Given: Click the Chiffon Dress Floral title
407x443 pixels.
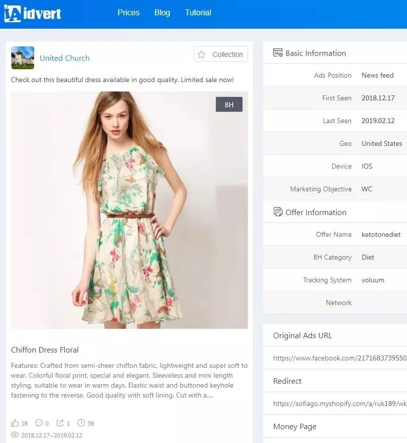Looking at the screenshot, I should (45, 350).
